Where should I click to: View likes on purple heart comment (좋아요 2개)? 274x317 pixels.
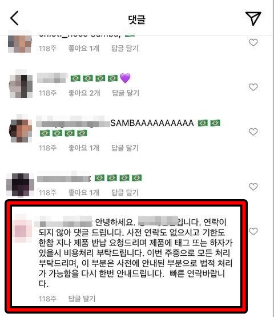point(84,93)
